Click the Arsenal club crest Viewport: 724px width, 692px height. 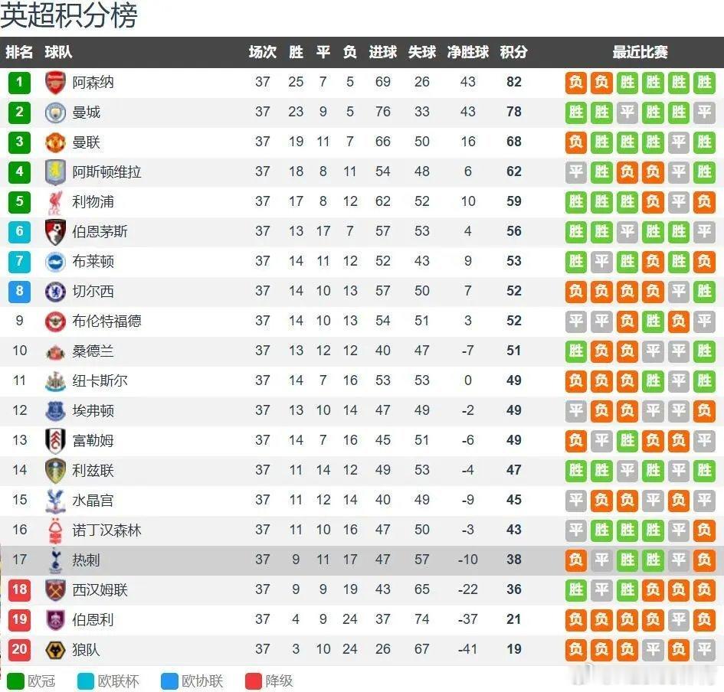(x=55, y=83)
